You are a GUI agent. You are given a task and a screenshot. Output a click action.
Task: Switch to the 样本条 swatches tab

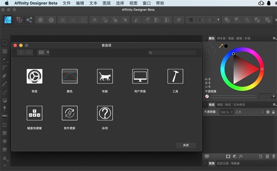[x=221, y=38]
